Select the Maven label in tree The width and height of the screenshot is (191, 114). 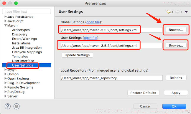[x=12, y=25]
